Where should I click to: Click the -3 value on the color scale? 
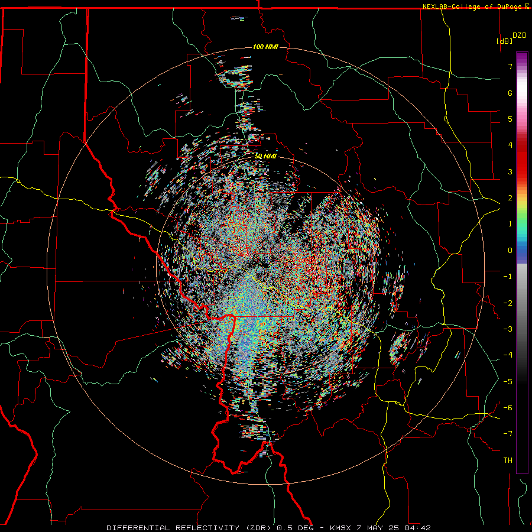pyautogui.click(x=508, y=329)
